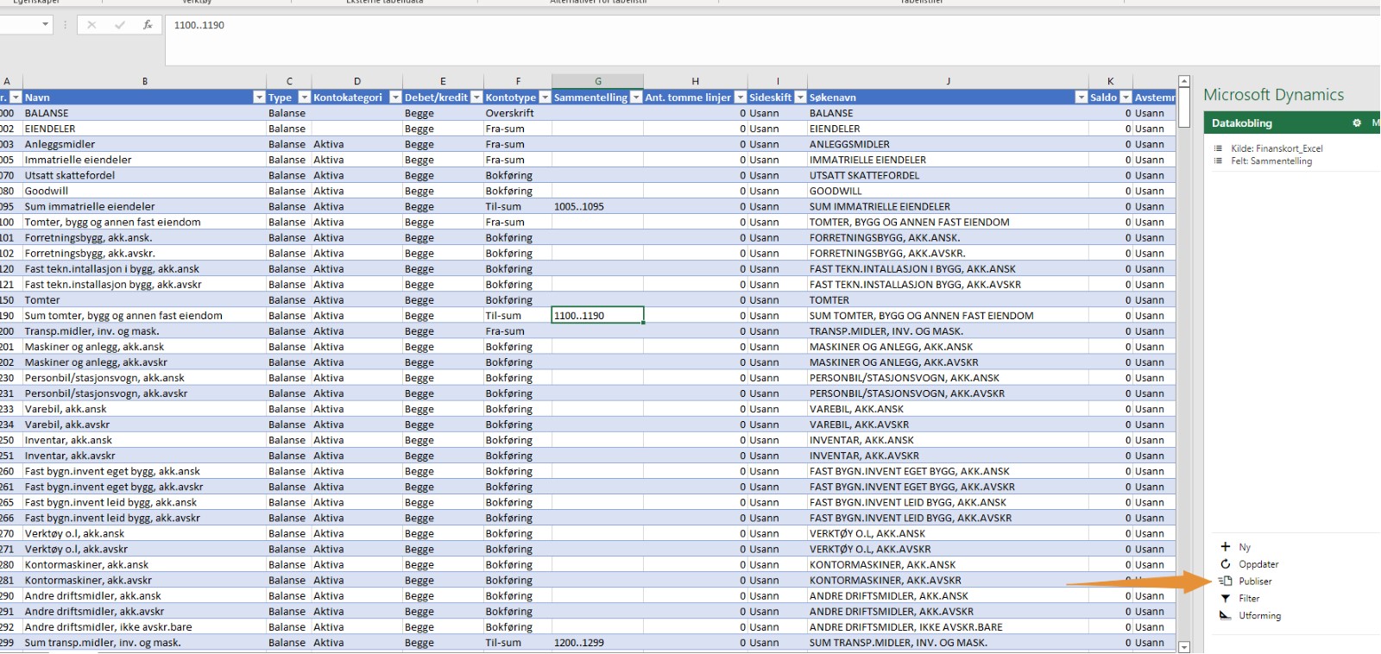1381x654 pixels.
Task: Click the Publiser document icon
Action: [1225, 582]
